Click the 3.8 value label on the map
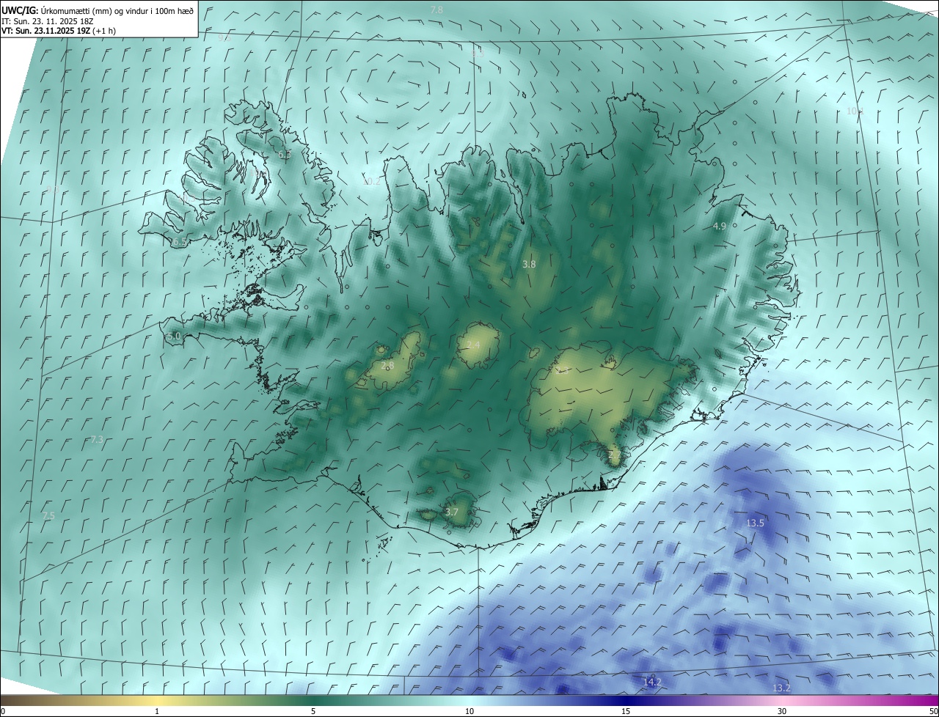The image size is (939, 717). tap(529, 264)
